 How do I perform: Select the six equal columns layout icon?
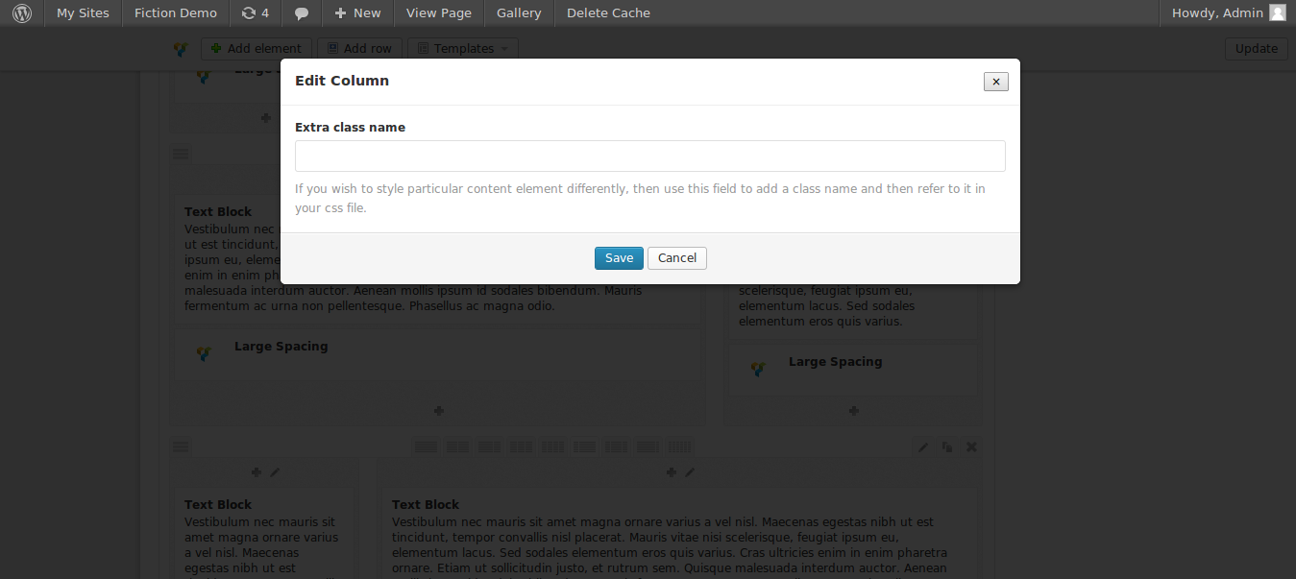[x=679, y=446]
